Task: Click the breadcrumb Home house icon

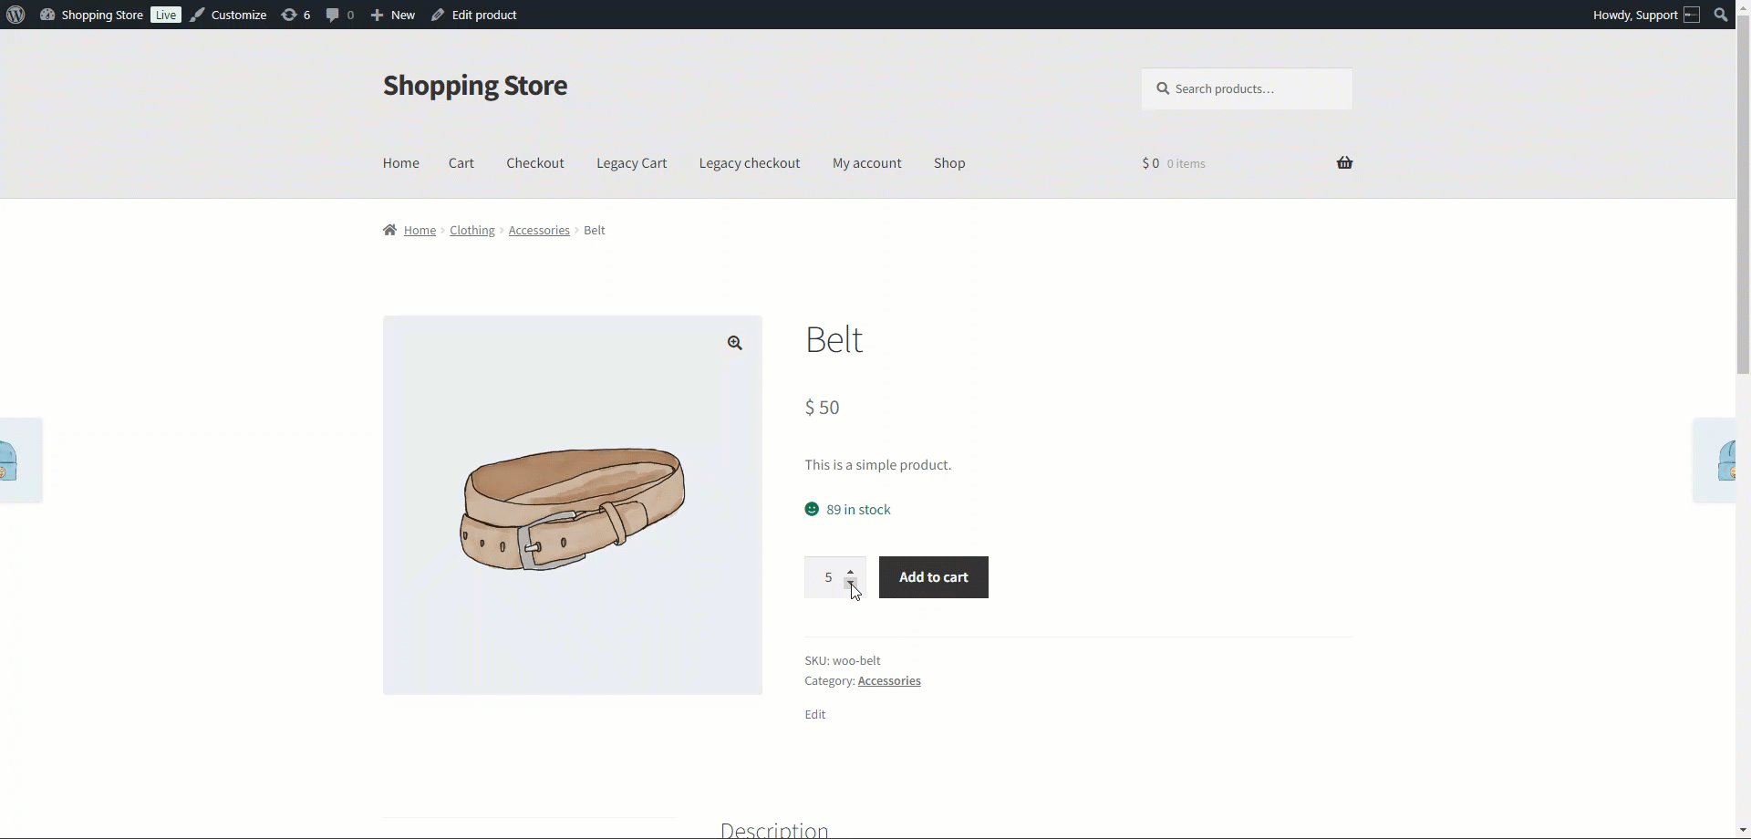Action: coord(390,230)
